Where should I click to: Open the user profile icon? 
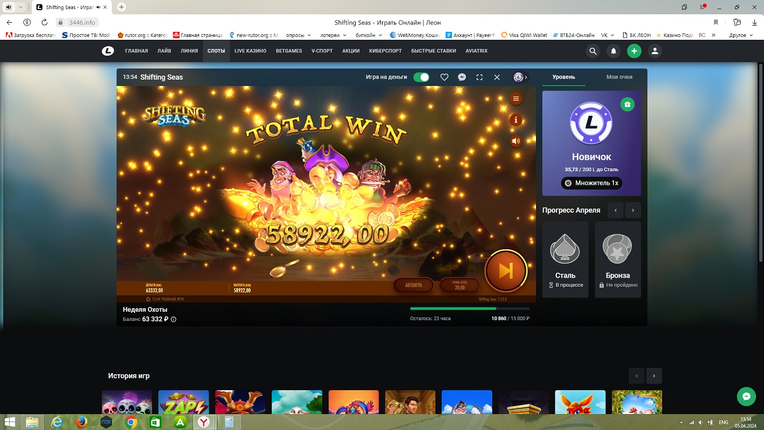(654, 51)
